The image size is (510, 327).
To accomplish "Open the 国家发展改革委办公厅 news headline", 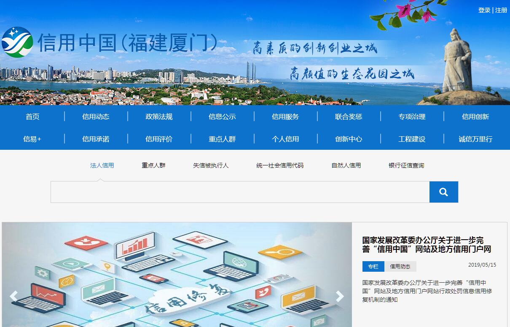I will pos(426,245).
